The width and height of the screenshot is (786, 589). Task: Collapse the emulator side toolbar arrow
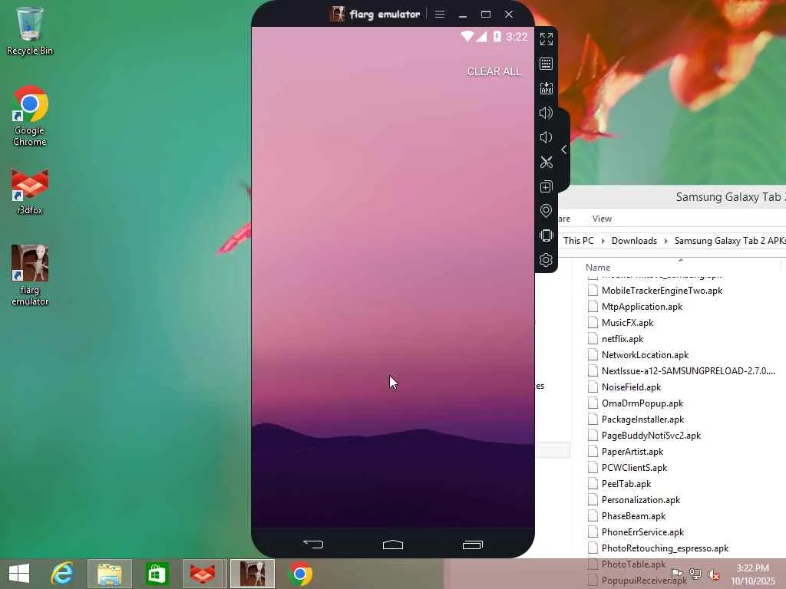pos(564,150)
